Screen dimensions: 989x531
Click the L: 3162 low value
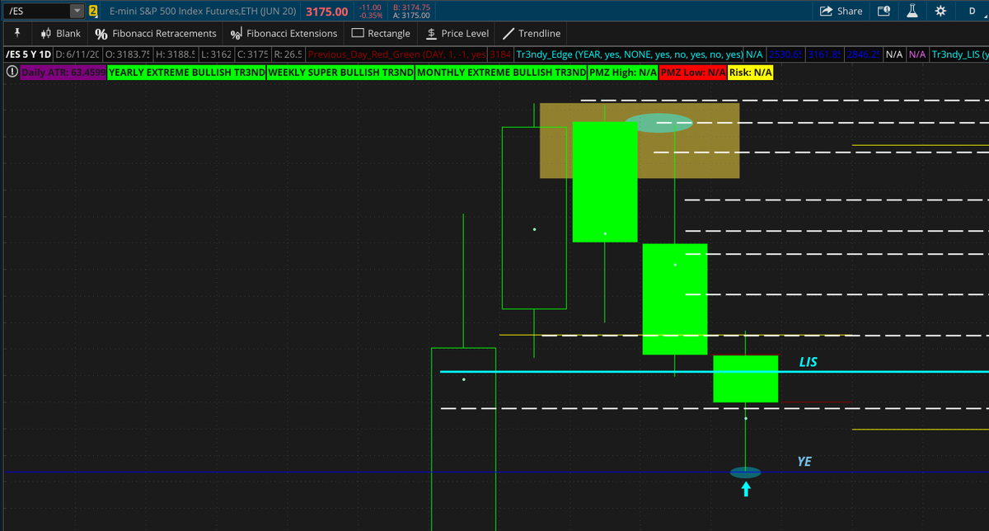pyautogui.click(x=216, y=54)
